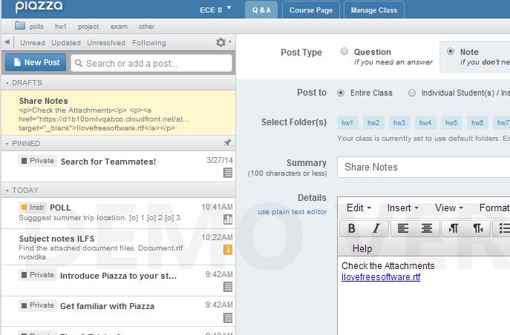Collapse feed with the left arrow icon

[x=7, y=42]
